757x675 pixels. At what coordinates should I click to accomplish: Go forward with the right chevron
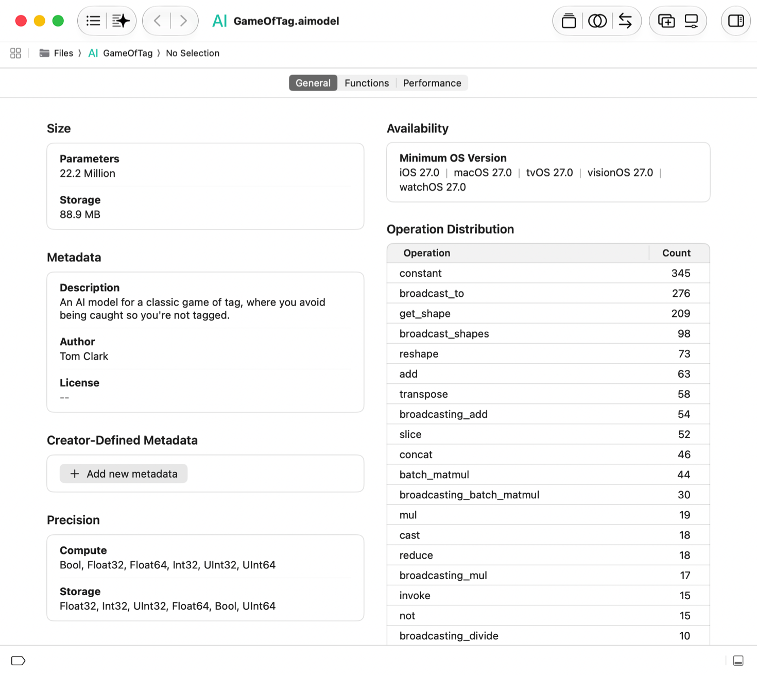pos(183,21)
